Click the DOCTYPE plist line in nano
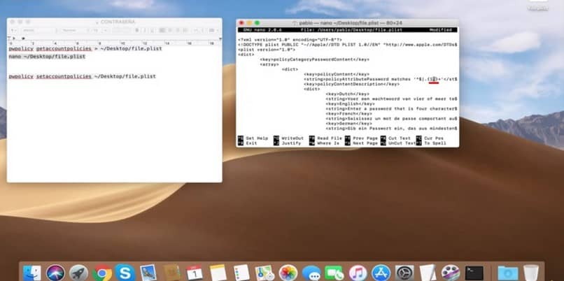The height and width of the screenshot is (281, 564). tap(348, 45)
